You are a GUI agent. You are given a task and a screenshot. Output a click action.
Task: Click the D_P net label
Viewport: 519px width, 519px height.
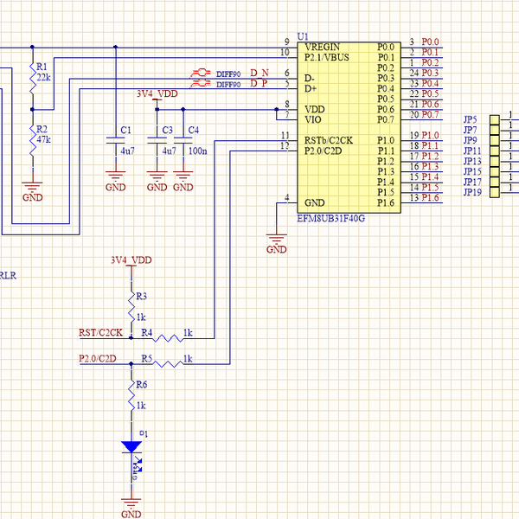tap(259, 83)
